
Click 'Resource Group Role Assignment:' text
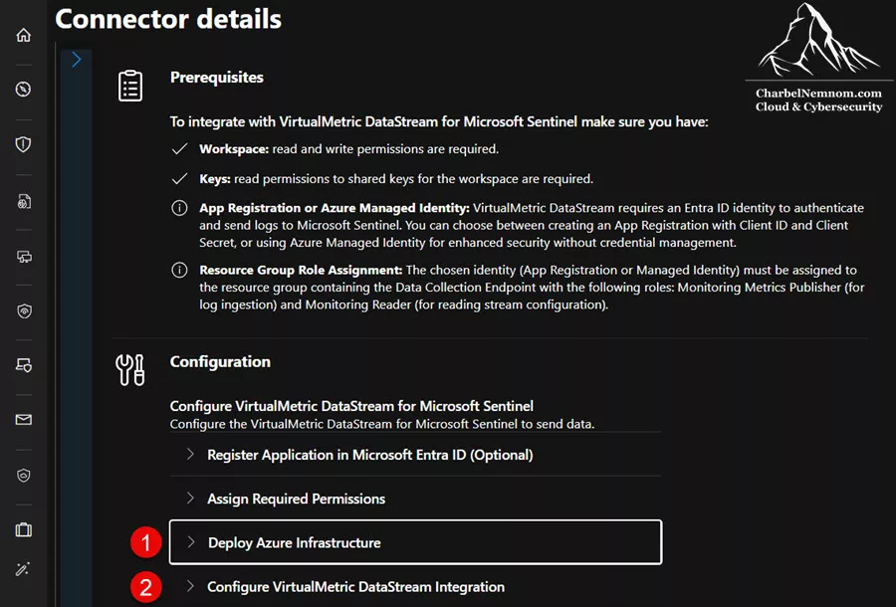click(x=301, y=270)
